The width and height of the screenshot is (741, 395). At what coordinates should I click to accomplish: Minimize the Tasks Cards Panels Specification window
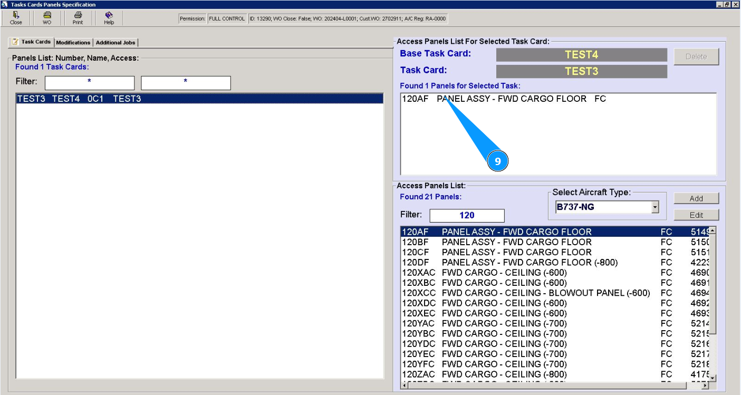(x=720, y=4)
